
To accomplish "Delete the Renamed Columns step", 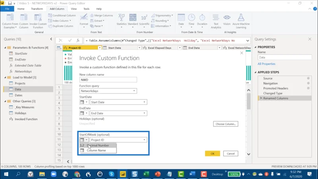I will [x=261, y=98].
